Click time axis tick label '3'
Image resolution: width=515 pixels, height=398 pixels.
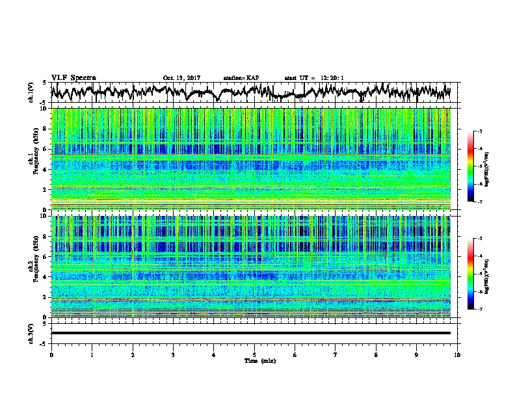tap(173, 355)
